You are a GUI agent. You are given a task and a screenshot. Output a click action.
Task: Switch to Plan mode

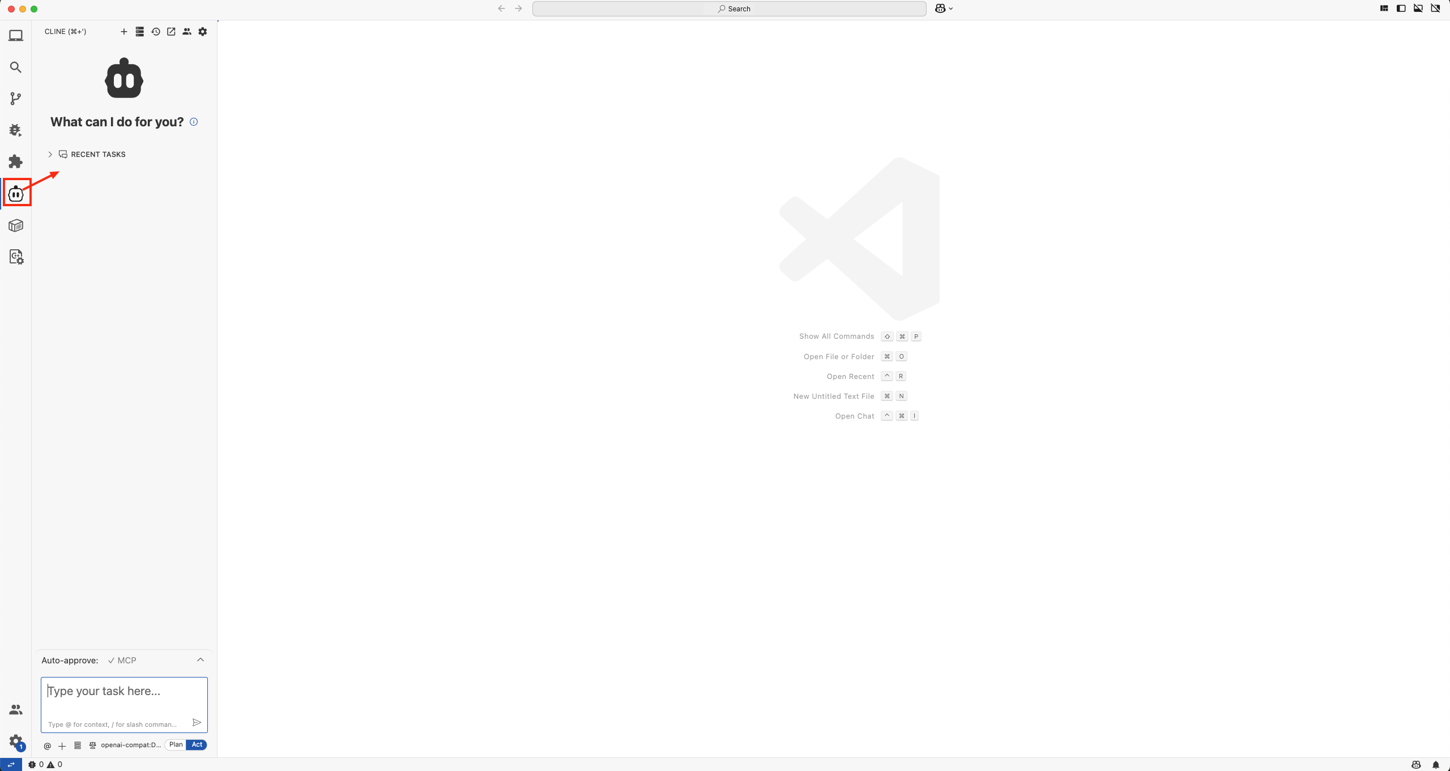pos(176,745)
